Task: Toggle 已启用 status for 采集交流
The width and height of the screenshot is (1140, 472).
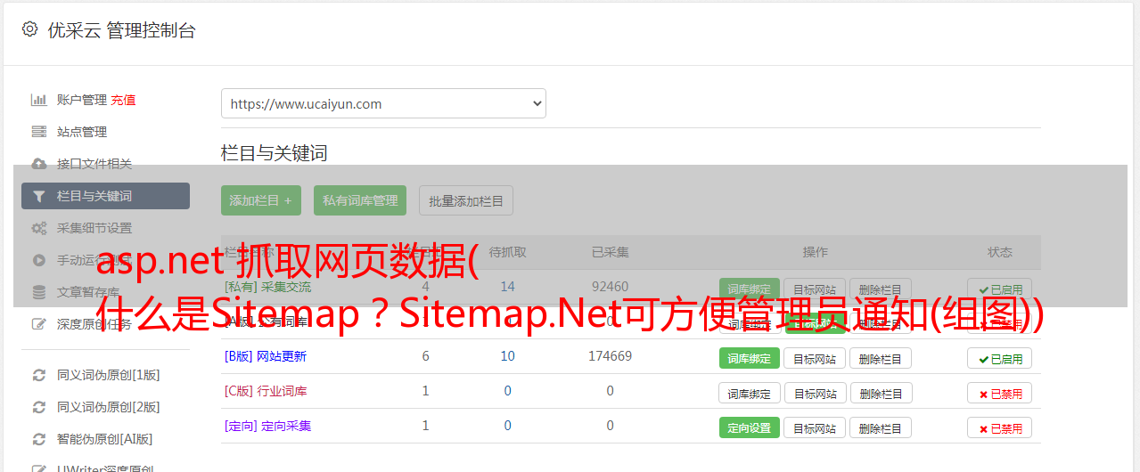Action: click(x=1000, y=289)
